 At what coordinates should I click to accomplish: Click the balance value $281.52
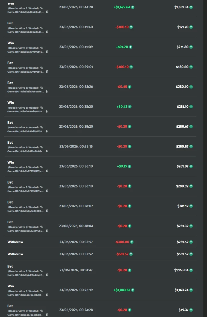point(182,242)
